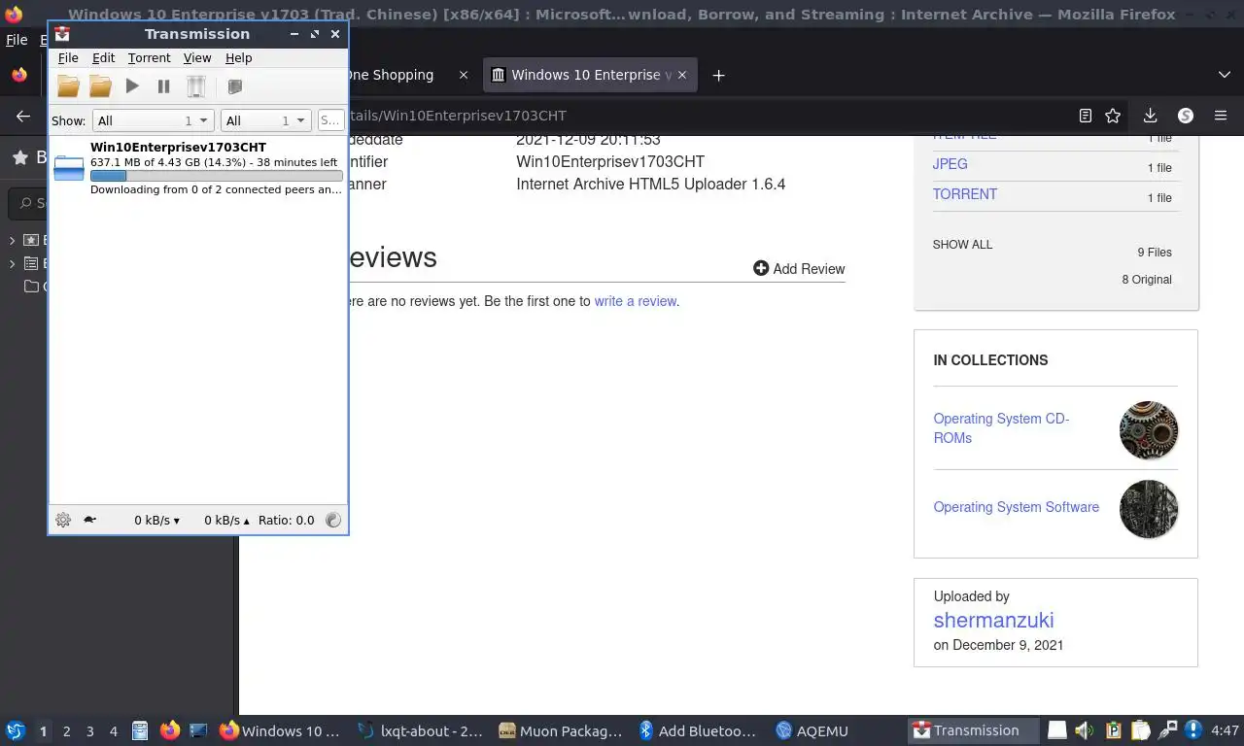Switch to virtual desktop 2
This screenshot has width=1244, height=746.
point(66,731)
